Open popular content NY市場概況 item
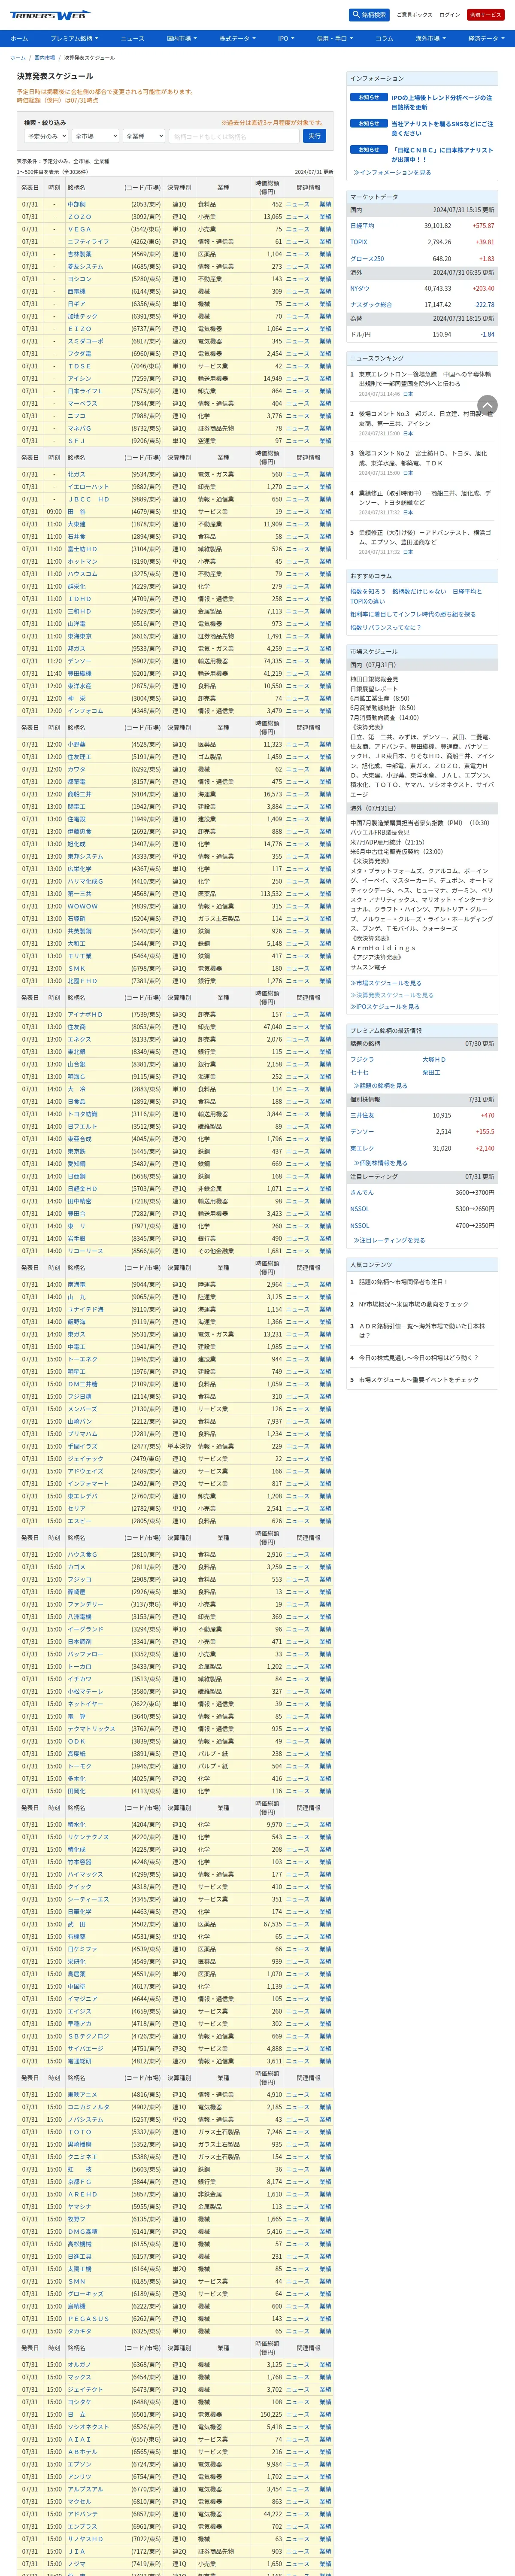Viewport: 515px width, 2576px height. [x=413, y=1304]
